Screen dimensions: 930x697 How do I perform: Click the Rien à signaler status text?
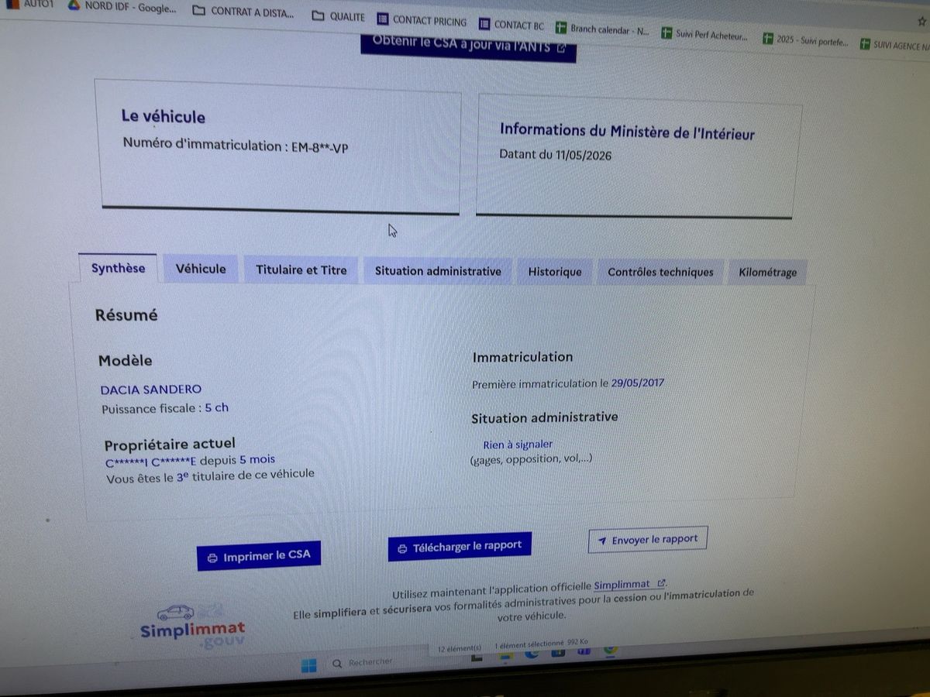[x=518, y=445]
